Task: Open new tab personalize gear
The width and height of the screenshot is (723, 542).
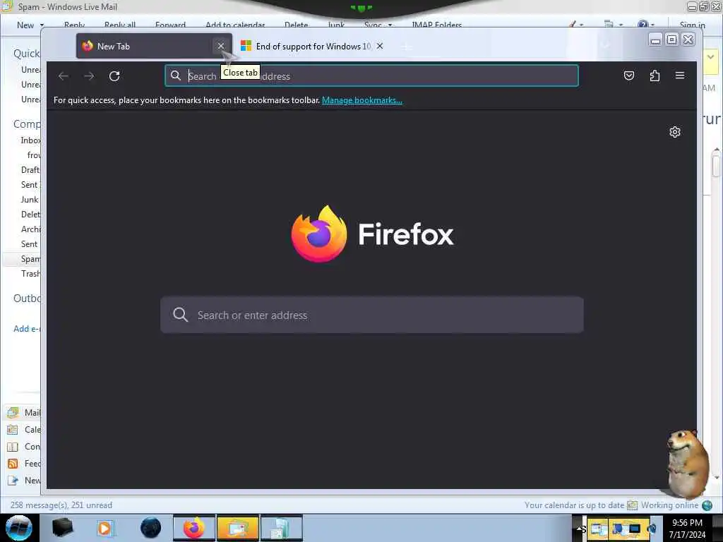Action: pos(674,132)
